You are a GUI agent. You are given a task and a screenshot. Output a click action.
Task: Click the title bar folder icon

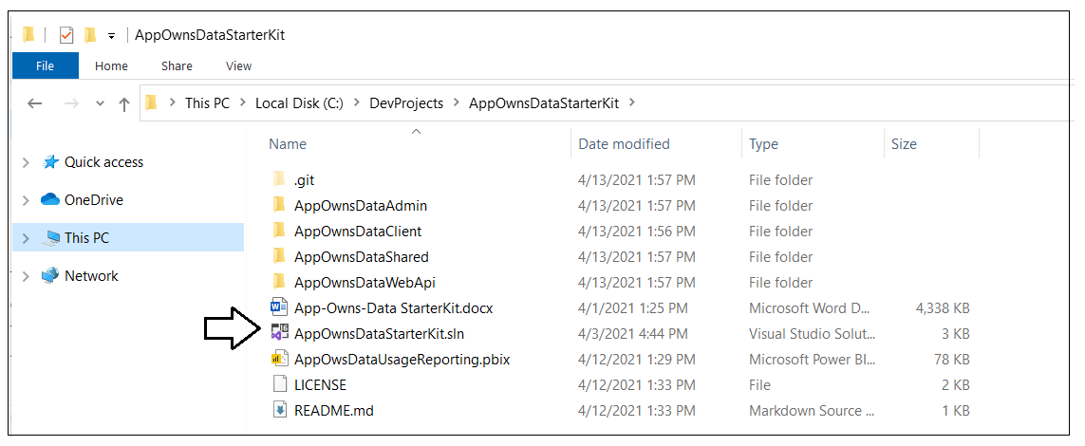pos(28,34)
